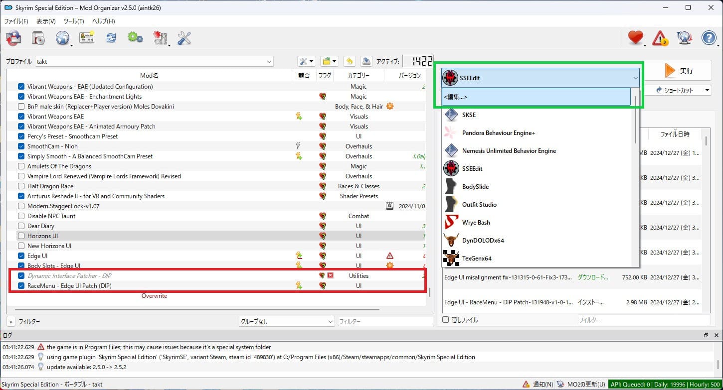Open the profiles ID card icon
The image size is (723, 390).
pyautogui.click(x=87, y=38)
